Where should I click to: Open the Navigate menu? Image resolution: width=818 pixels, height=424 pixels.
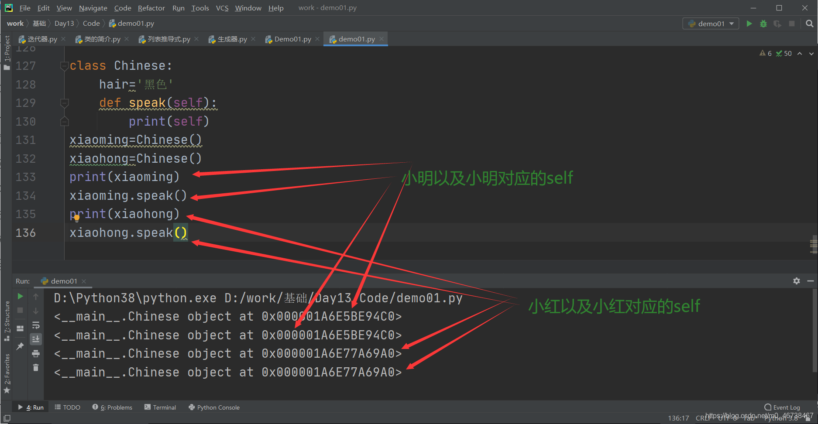point(93,8)
